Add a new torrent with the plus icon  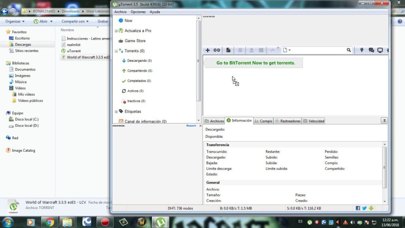(x=208, y=50)
